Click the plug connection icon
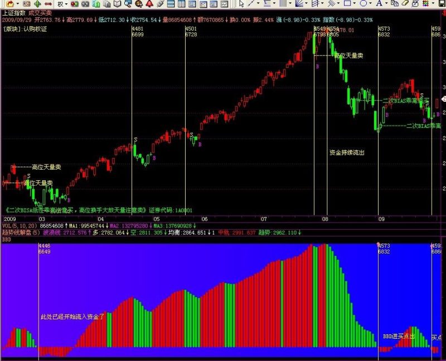Screen dimensions: 446x361 160,3
